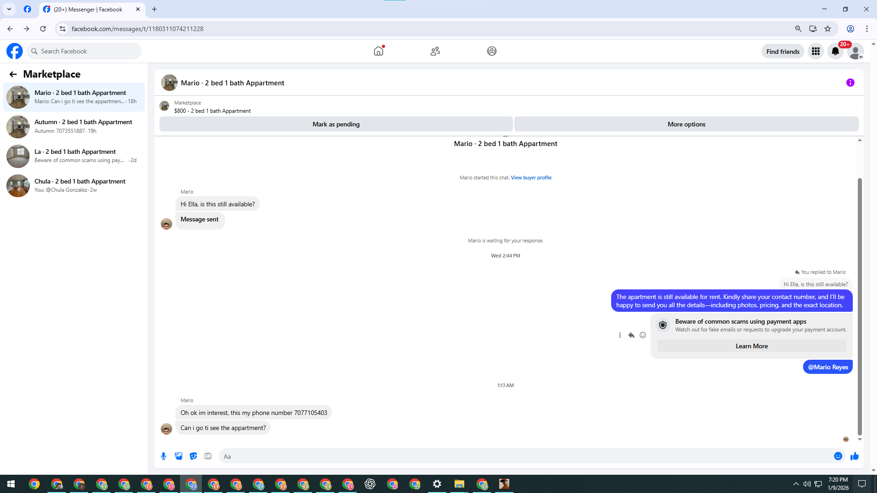
Task: Expand Chrome tab search chevron
Action: click(9, 9)
